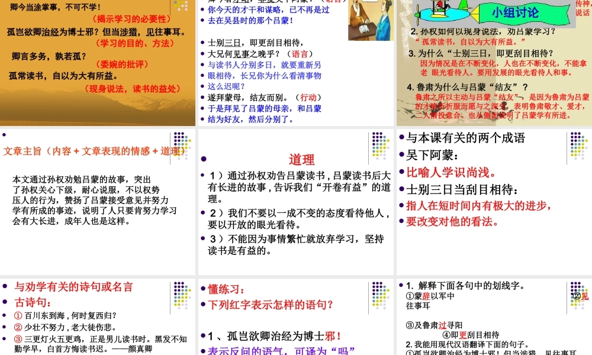Click the bullet 遂拜蒙母，结友而别。（行动）
The height and width of the screenshot is (355, 592).
point(265,98)
